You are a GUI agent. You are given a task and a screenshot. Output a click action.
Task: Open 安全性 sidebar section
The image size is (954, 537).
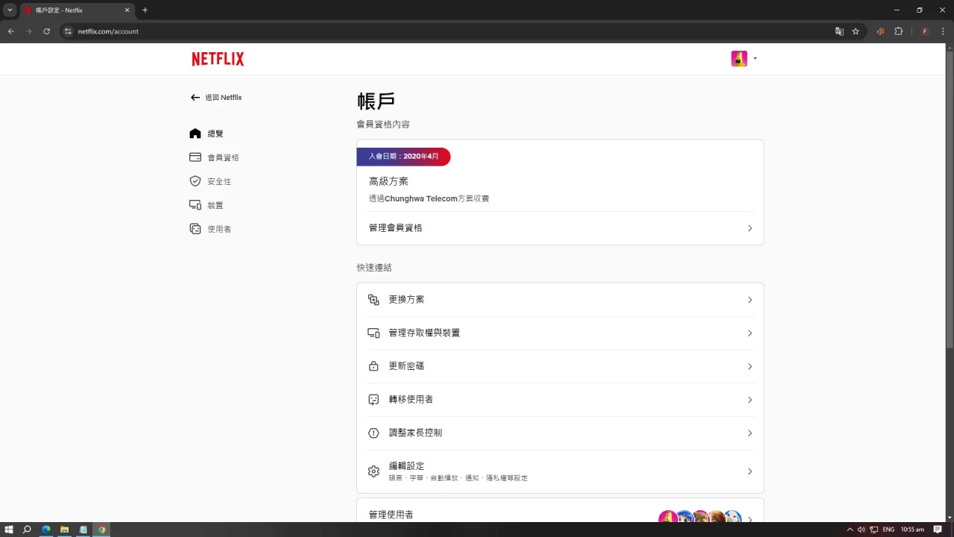[210, 181]
